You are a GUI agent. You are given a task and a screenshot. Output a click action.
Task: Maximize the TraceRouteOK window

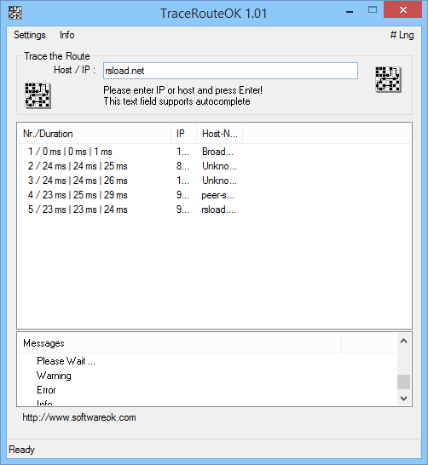373,9
